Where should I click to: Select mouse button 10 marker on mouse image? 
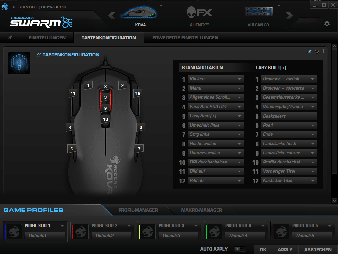(x=105, y=119)
